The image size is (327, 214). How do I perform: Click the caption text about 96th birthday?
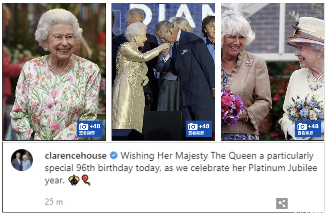point(181,168)
